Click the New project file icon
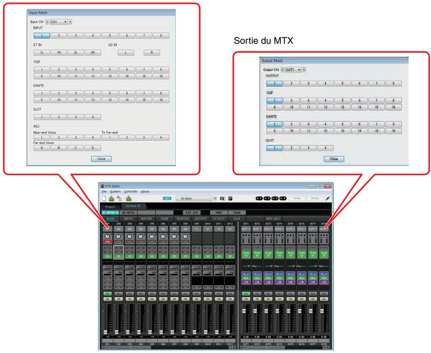 [104, 198]
